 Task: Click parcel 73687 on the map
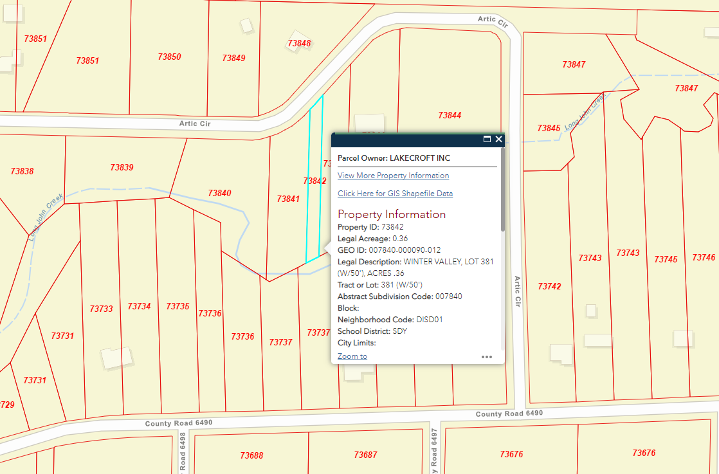pyautogui.click(x=365, y=455)
